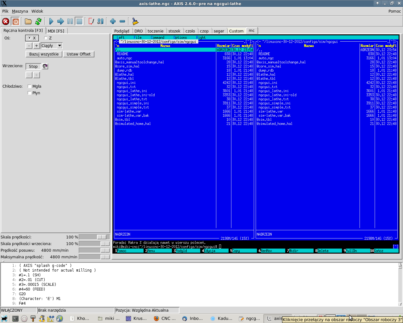Click the Skala prędkości feed override slider

click(94, 237)
